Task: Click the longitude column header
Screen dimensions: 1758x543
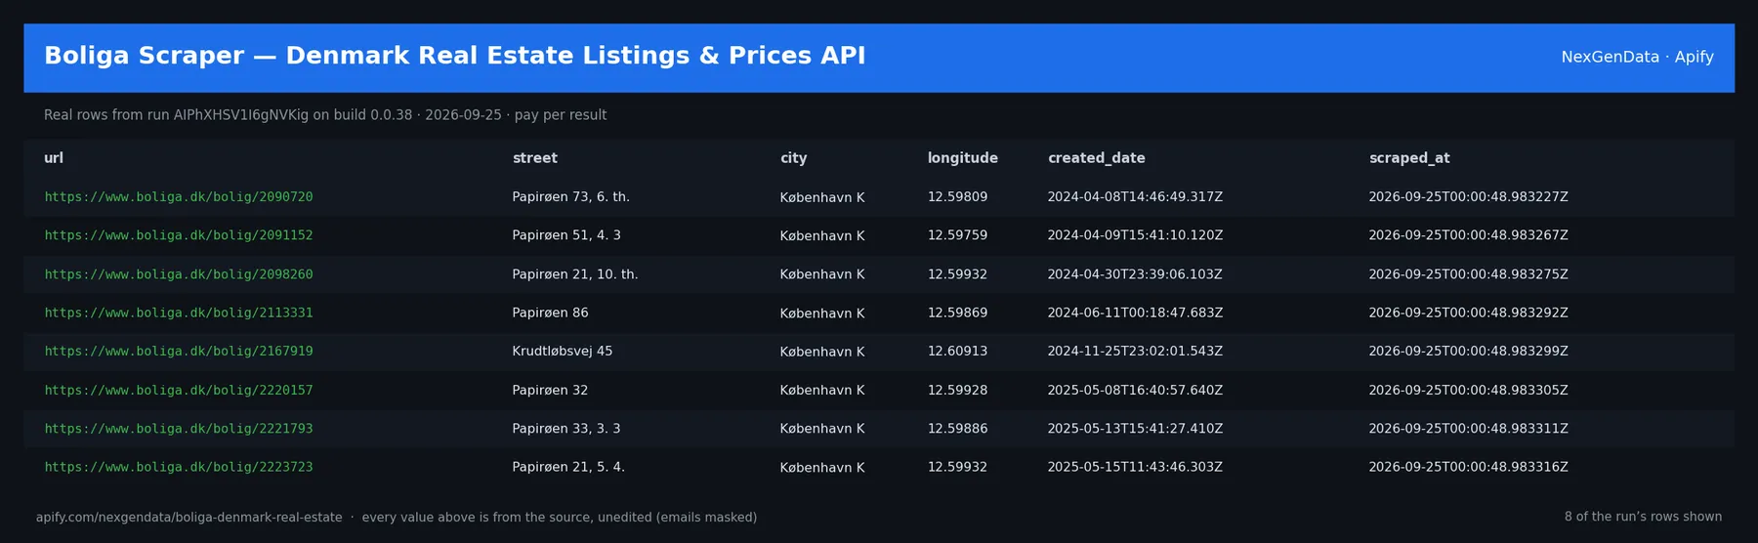Action: coord(963,158)
